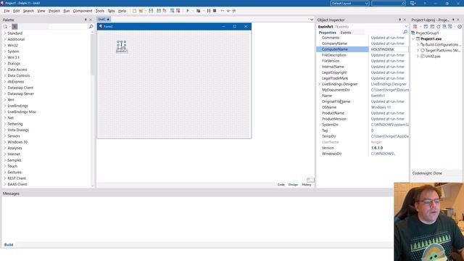Select the BAAS Client palette category
This screenshot has height=261, width=464.
point(17,184)
